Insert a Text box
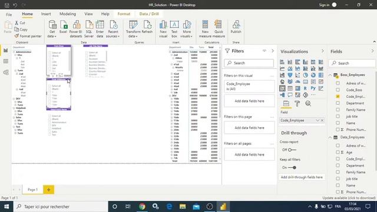377x212 pixels. 174,29
